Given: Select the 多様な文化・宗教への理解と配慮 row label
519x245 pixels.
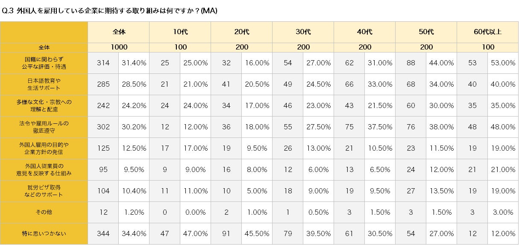Looking at the screenshot, I should [44, 105].
